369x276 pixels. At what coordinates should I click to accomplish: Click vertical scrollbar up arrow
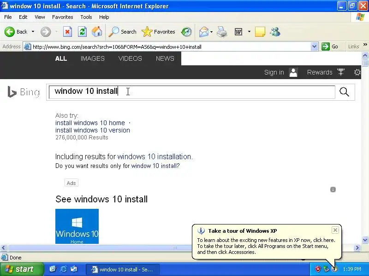click(x=365, y=55)
